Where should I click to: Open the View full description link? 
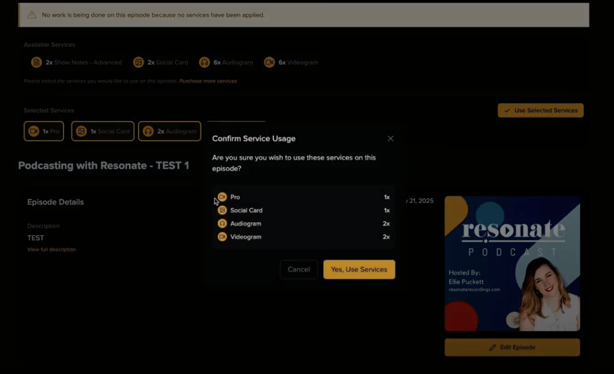[x=52, y=250]
